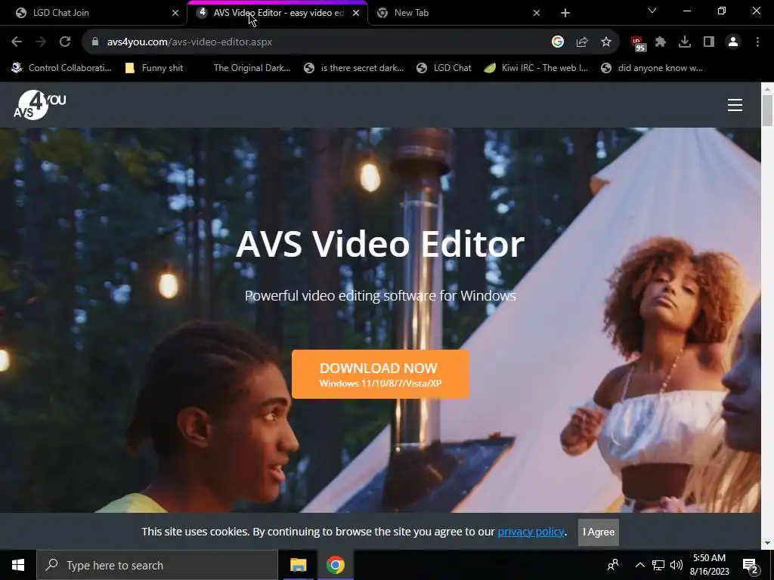The image size is (774, 580).
Task: Open 'is there secret dark...' bookmark
Action: (x=354, y=68)
